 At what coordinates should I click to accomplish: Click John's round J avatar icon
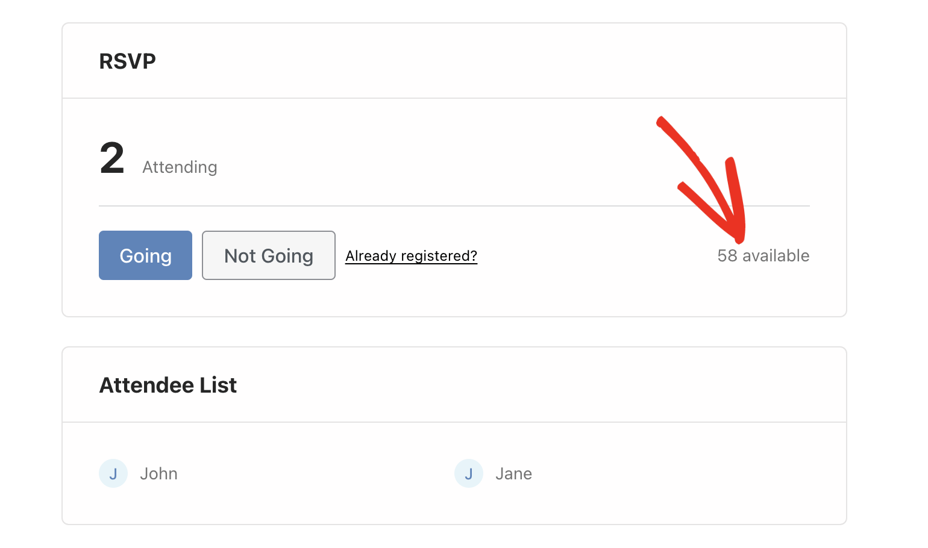click(113, 473)
